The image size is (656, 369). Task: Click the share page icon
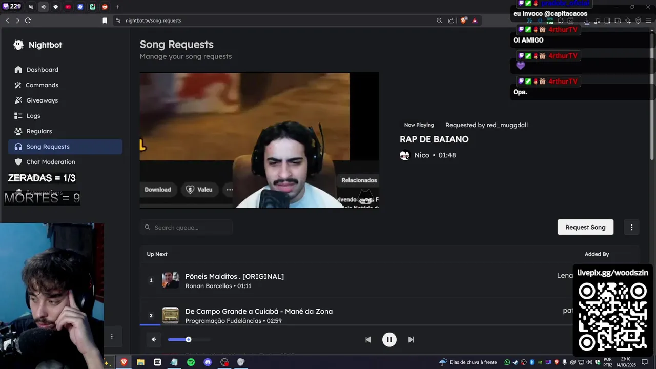pyautogui.click(x=451, y=20)
